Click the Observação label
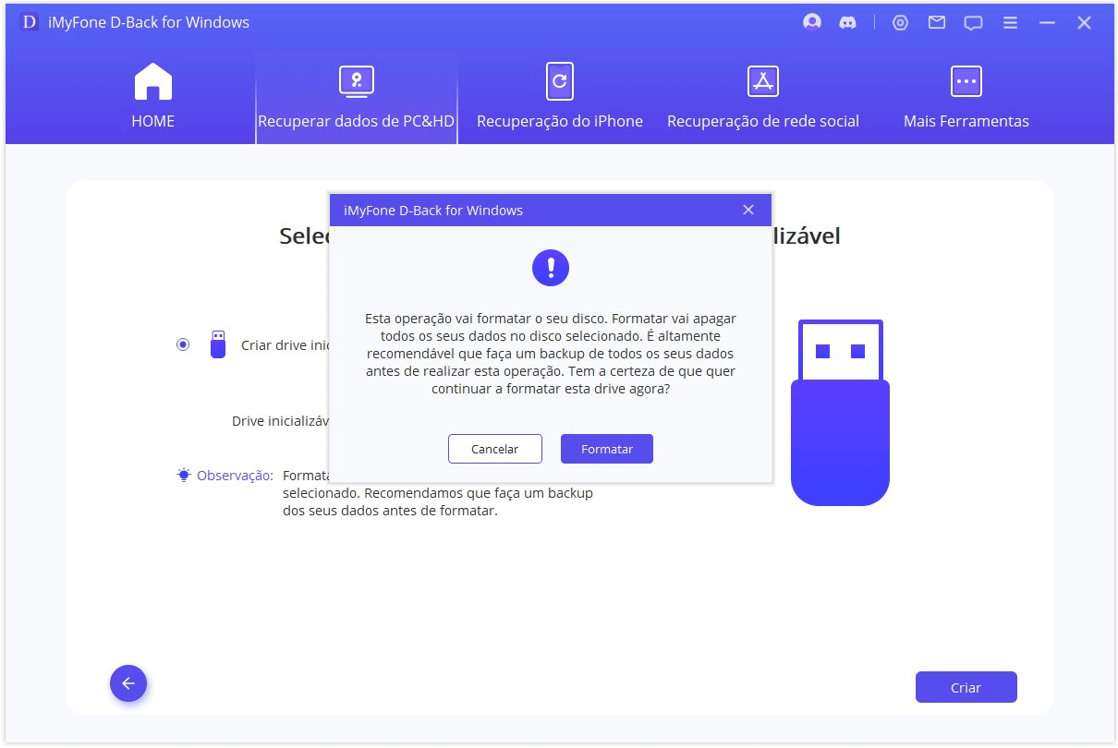This screenshot has width=1118, height=748. [235, 475]
